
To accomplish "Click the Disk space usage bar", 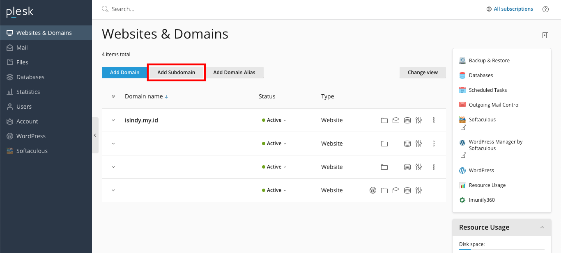I will tap(501, 249).
